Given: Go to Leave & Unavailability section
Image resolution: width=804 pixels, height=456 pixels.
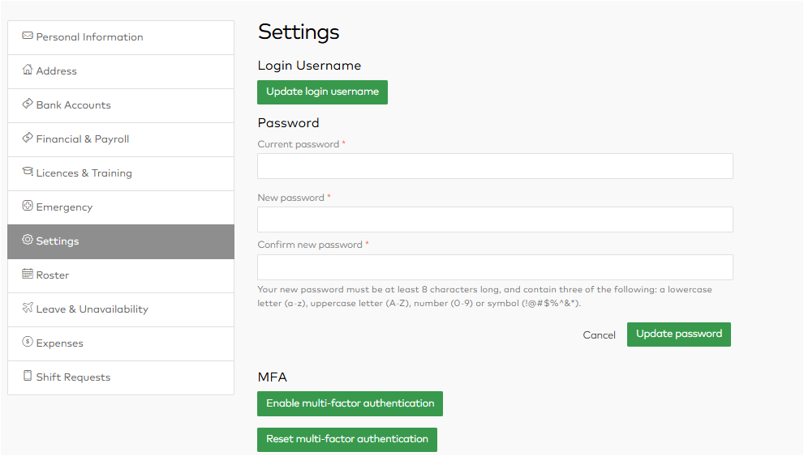Looking at the screenshot, I should click(121, 309).
